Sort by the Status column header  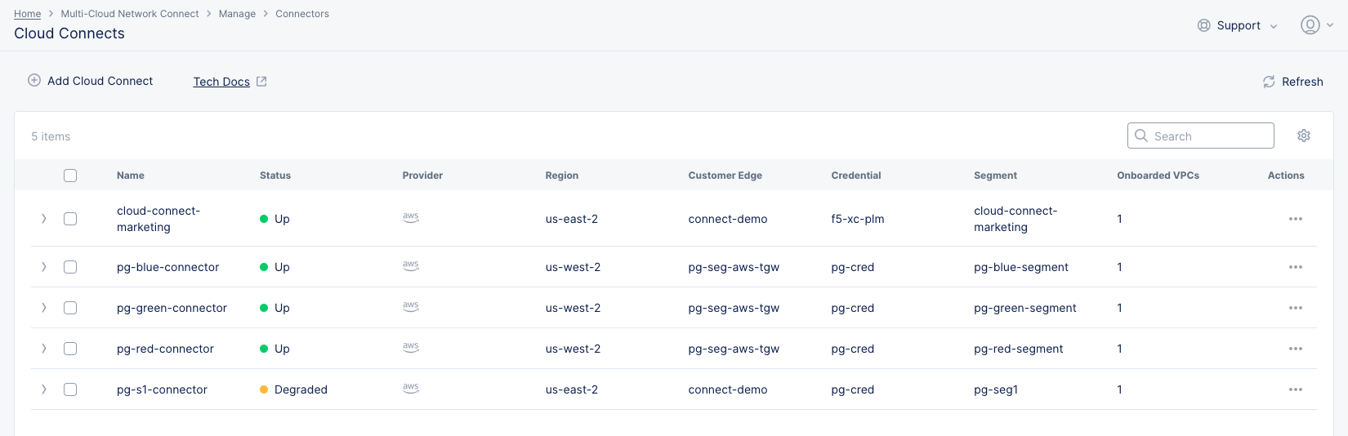coord(275,176)
